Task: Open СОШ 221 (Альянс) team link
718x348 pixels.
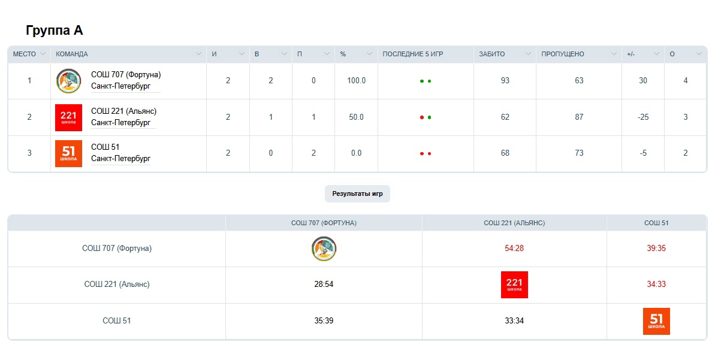Action: 123,111
